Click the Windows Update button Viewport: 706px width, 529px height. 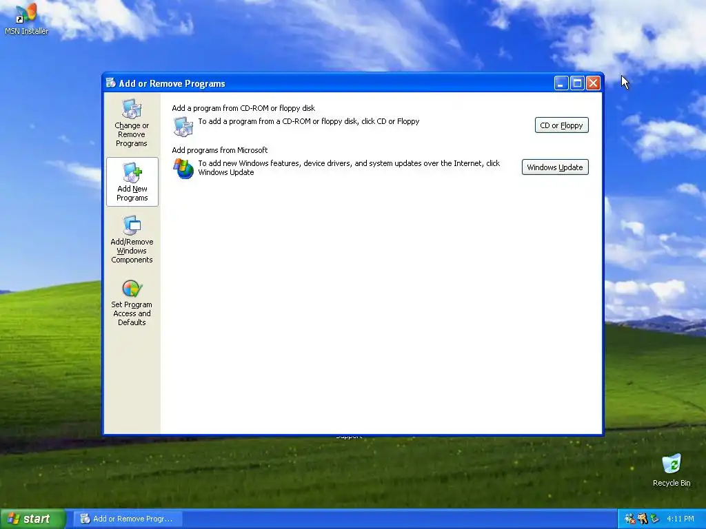click(555, 167)
